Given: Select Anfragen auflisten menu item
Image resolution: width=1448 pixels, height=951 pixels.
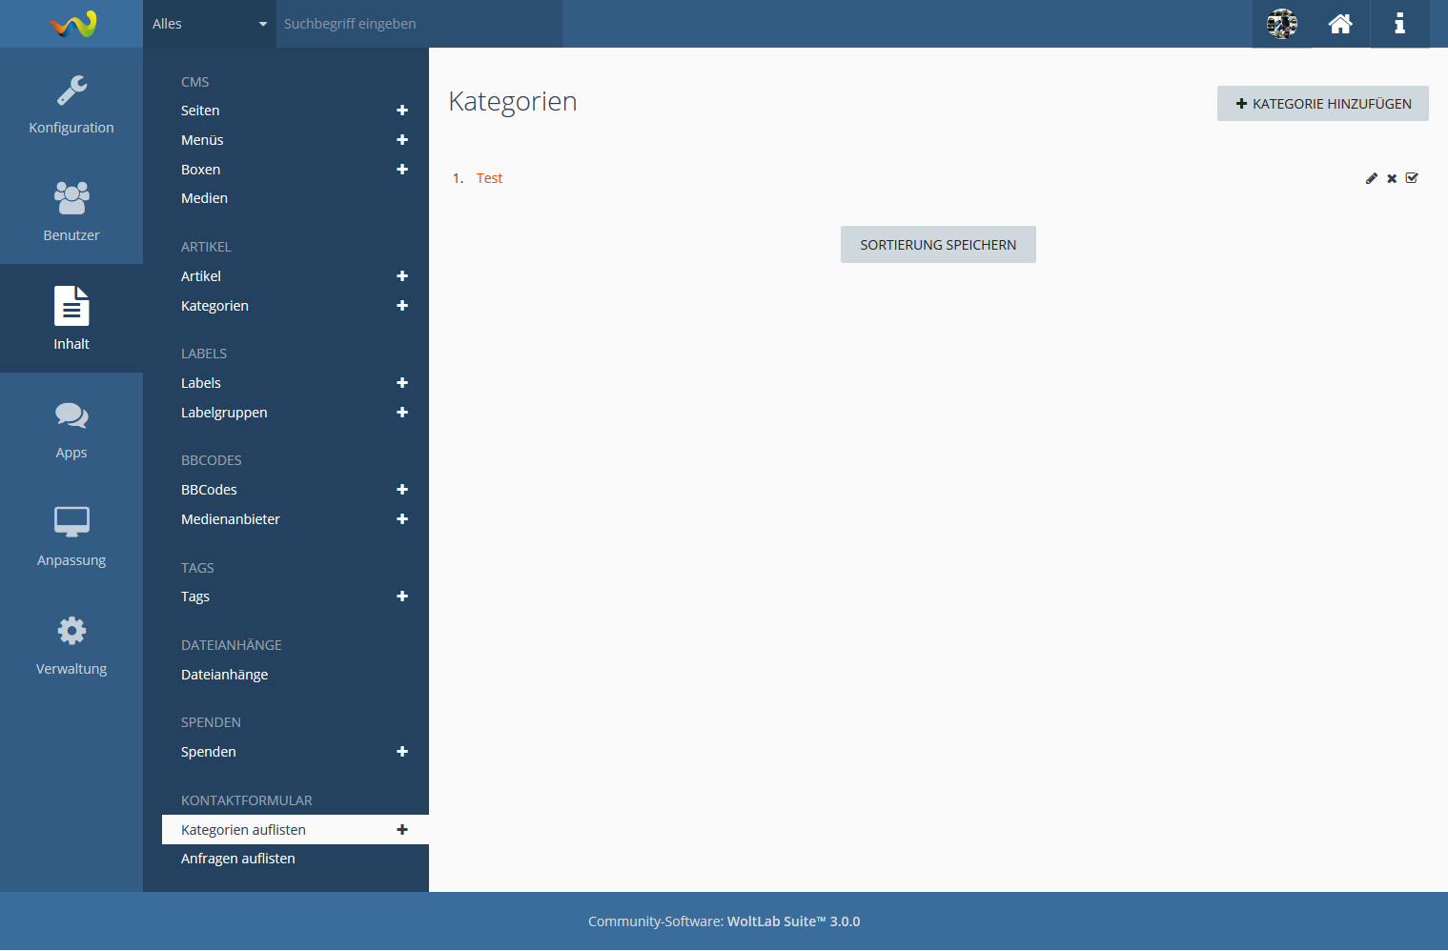Looking at the screenshot, I should (238, 859).
